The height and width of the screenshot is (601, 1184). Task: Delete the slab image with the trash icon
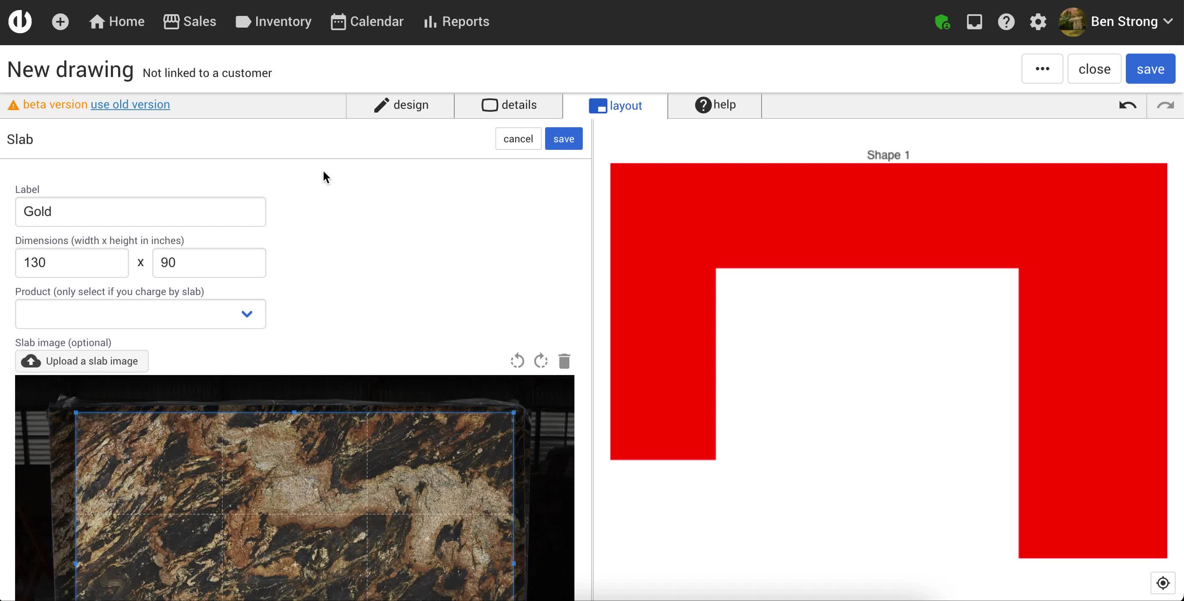click(x=564, y=361)
